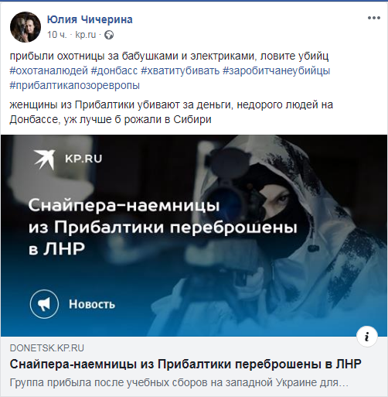Open the poster's profile picture
The image size is (388, 397).
tap(26, 27)
